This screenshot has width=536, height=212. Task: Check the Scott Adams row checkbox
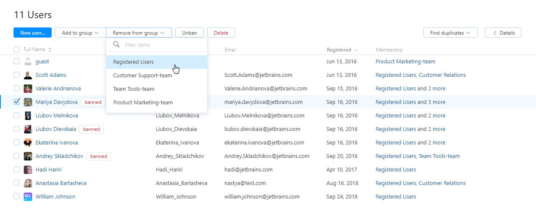[17, 75]
